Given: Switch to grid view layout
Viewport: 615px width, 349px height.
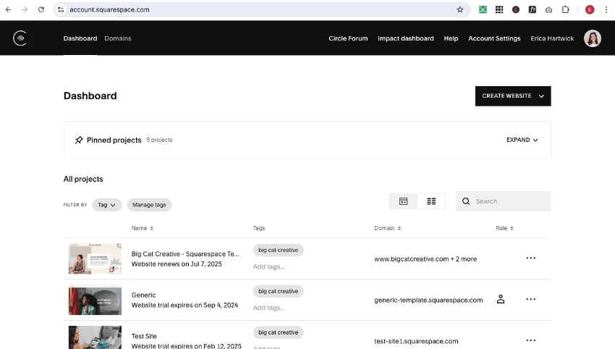Looking at the screenshot, I should pyautogui.click(x=404, y=201).
